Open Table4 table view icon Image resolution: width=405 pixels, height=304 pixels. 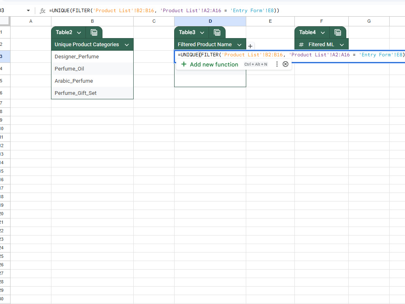coord(338,32)
